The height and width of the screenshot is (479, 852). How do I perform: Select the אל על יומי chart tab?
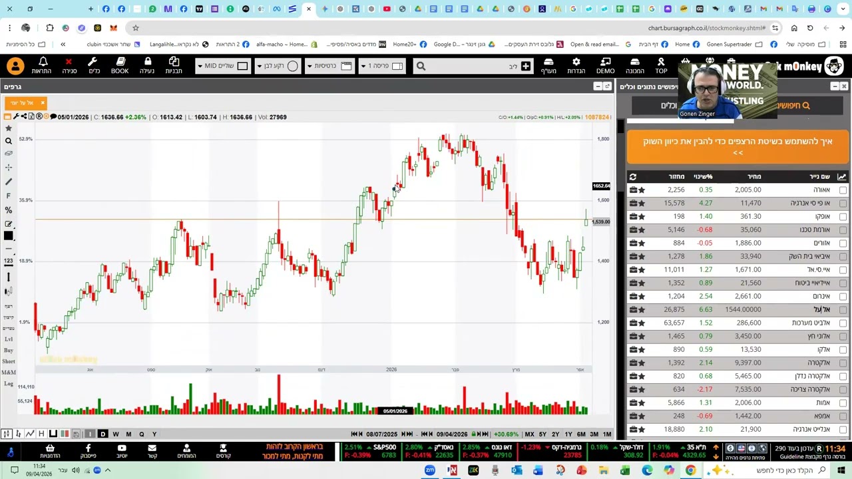25,103
